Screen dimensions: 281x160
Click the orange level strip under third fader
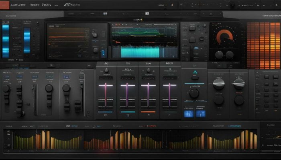pos(148,112)
